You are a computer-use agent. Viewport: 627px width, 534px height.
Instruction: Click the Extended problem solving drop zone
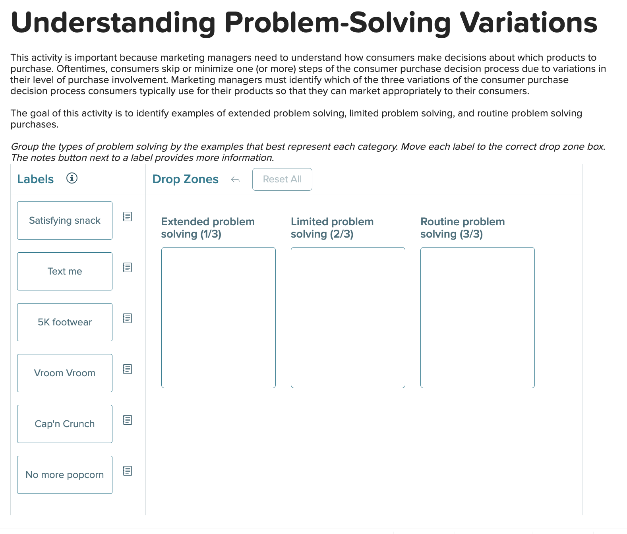(x=218, y=317)
